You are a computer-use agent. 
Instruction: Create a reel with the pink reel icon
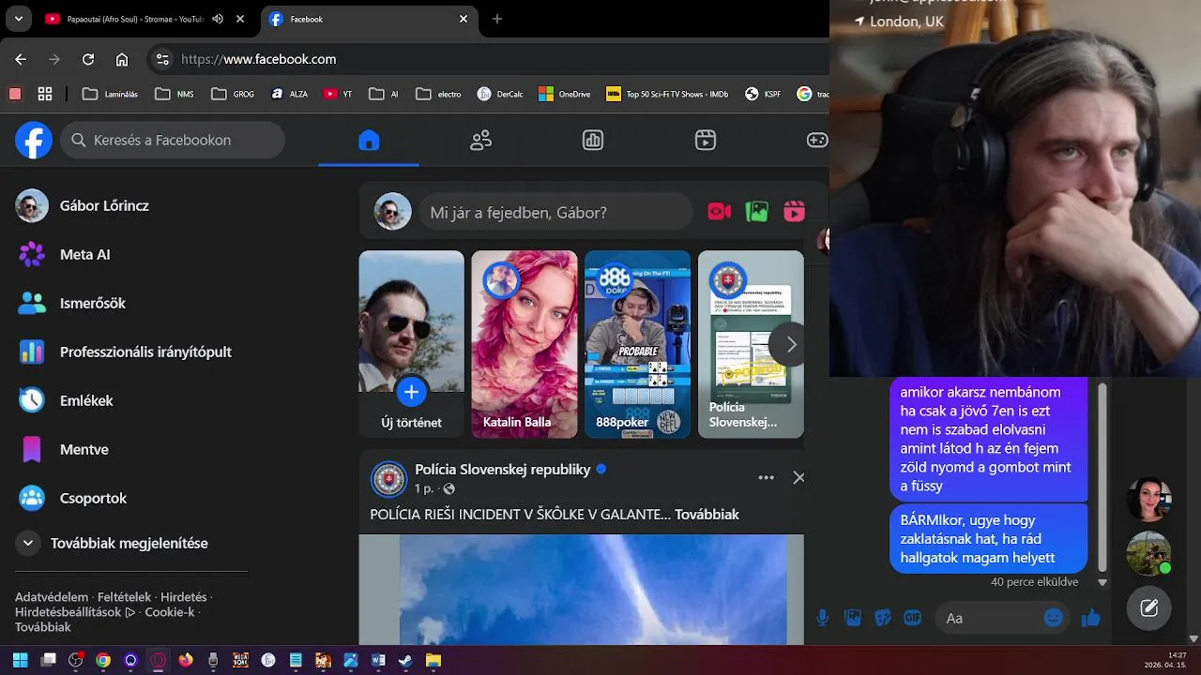point(795,212)
